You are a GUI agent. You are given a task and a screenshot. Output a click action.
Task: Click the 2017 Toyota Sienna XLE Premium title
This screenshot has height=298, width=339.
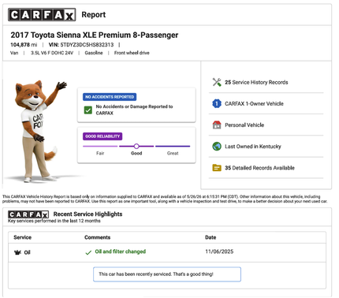pyautogui.click(x=95, y=35)
